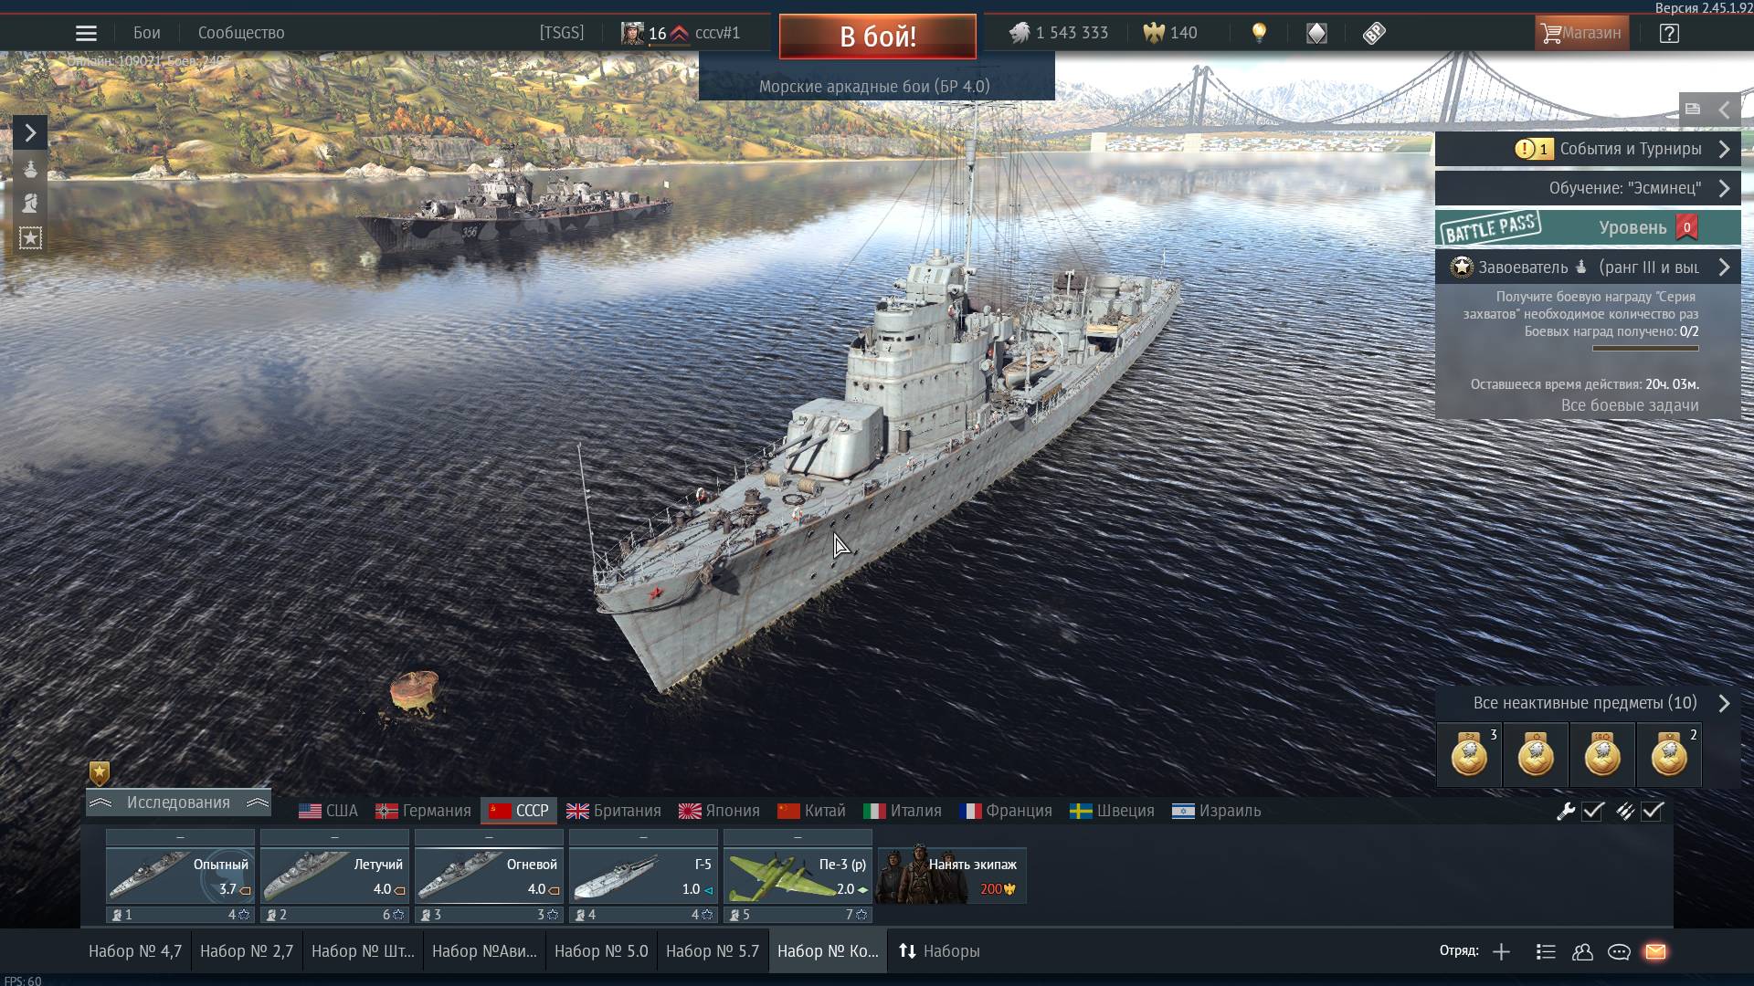
Task: Select the Пе-3 (р) aircraft slot
Action: pyautogui.click(x=798, y=876)
